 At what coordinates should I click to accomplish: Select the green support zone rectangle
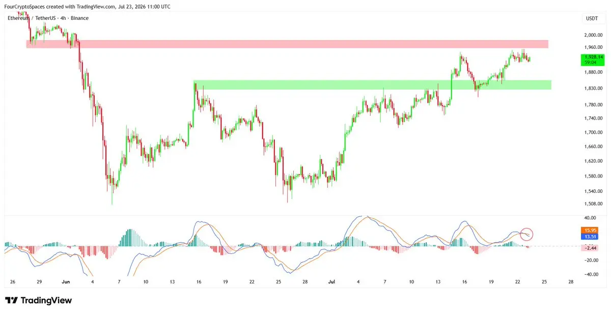372,85
